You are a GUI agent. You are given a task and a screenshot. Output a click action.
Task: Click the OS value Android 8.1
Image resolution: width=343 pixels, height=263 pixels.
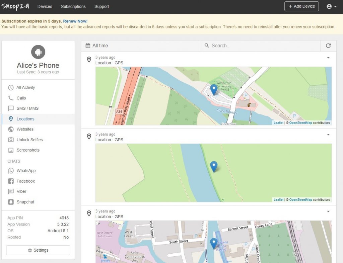pos(58,231)
